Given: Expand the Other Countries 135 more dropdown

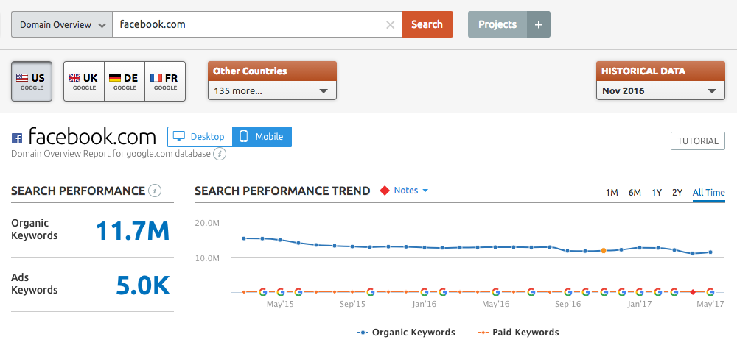Looking at the screenshot, I should (272, 91).
